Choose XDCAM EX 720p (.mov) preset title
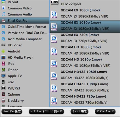Screen dimensions: 120x117 (80, 35)
